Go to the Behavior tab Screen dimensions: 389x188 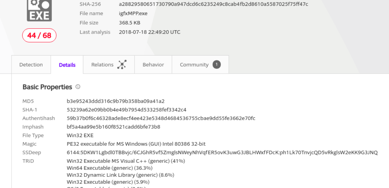153,65
